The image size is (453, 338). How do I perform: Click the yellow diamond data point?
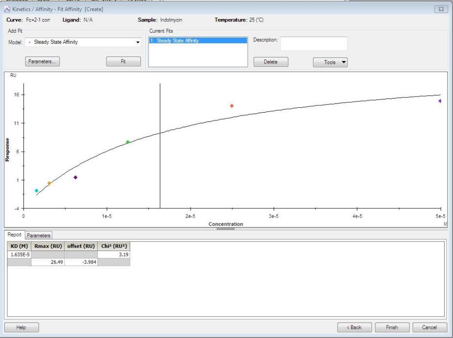click(x=49, y=183)
